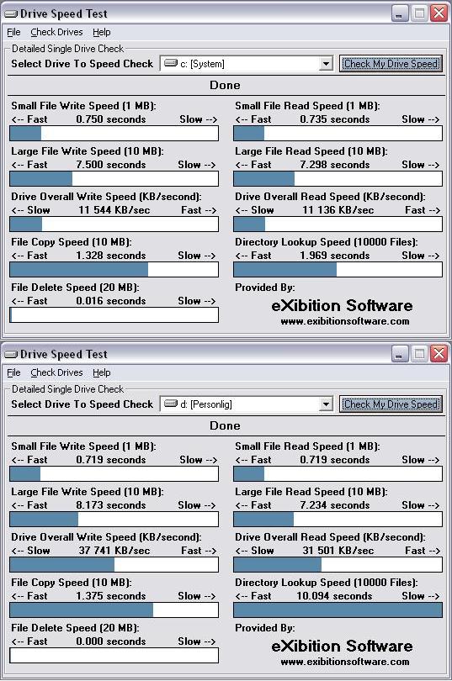This screenshot has height=681, width=452.
Task: Minimize the bottom Drive Speed Test window
Action: tap(400, 354)
